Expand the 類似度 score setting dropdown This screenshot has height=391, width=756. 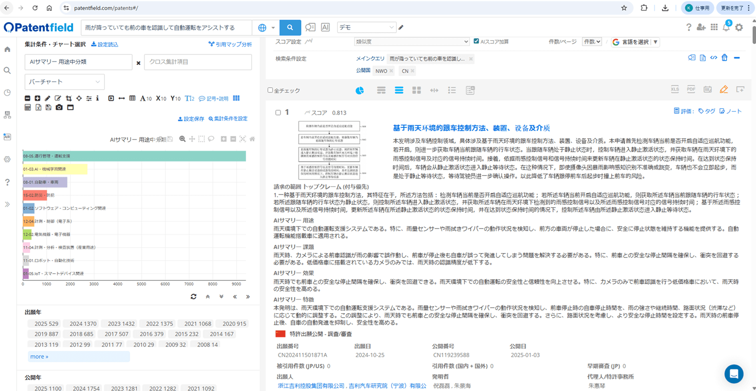[411, 42]
